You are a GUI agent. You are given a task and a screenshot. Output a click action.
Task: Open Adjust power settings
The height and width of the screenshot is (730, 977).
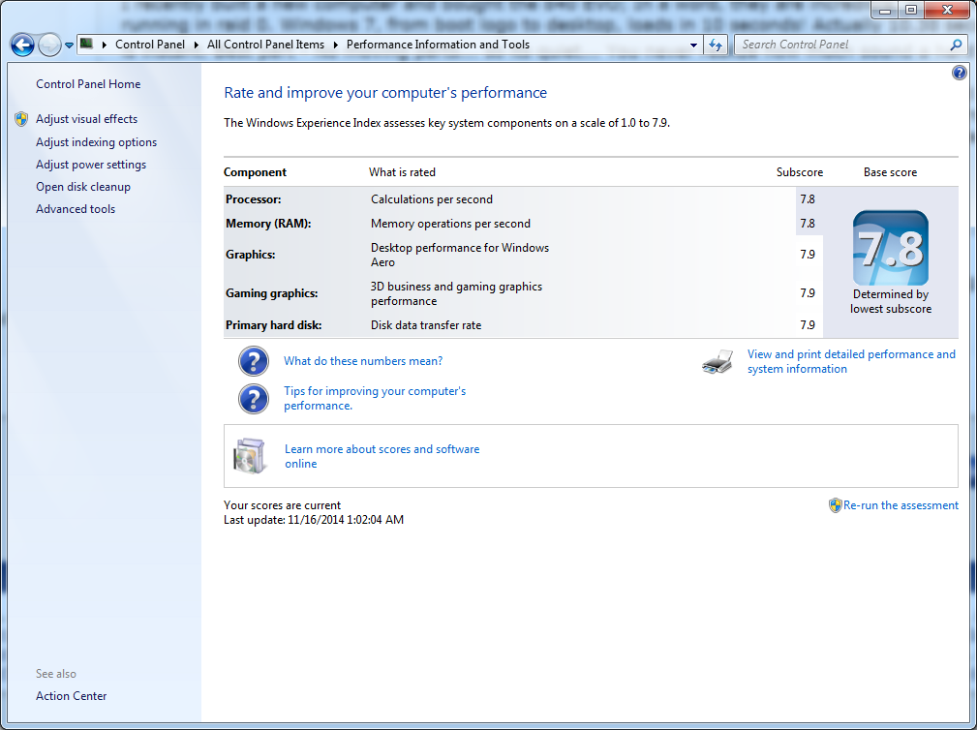(x=91, y=165)
